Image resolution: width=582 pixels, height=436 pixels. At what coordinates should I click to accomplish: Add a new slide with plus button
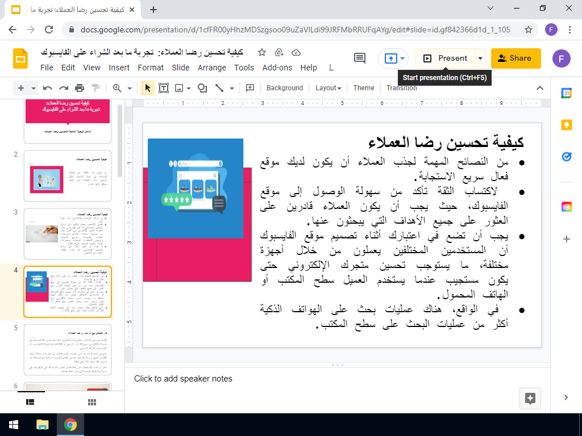tap(21, 88)
